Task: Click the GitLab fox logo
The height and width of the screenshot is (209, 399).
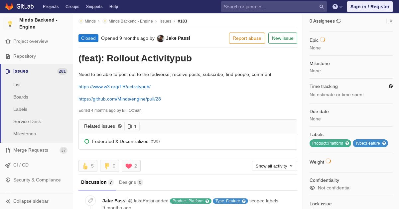Action: pyautogui.click(x=9, y=6)
